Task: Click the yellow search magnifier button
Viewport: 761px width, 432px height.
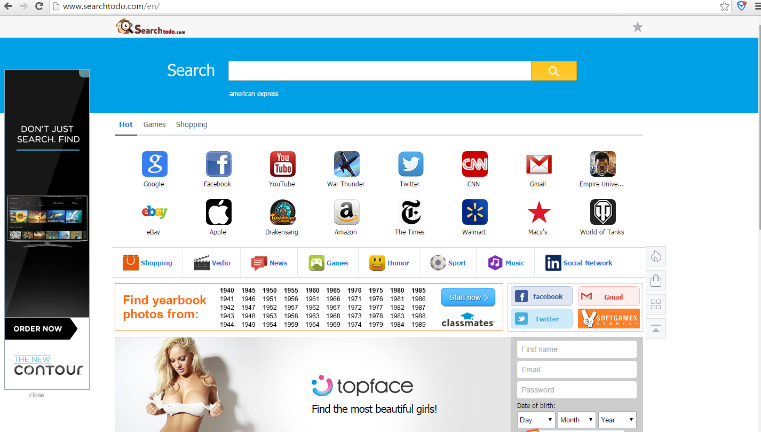Action: click(554, 71)
